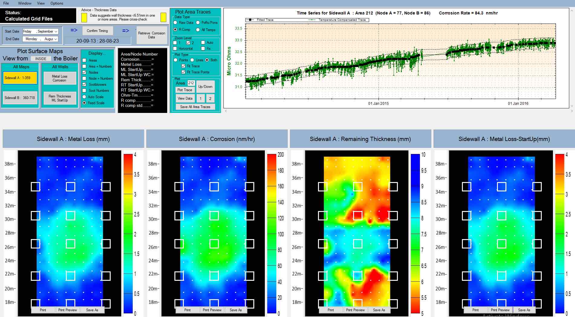Print the Remaining Thickness map

coord(331,310)
